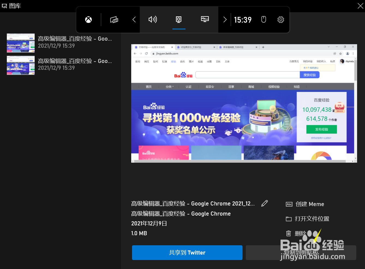Open file location via the folder icon
Viewport: 365px width, 269px height.
tap(289, 219)
